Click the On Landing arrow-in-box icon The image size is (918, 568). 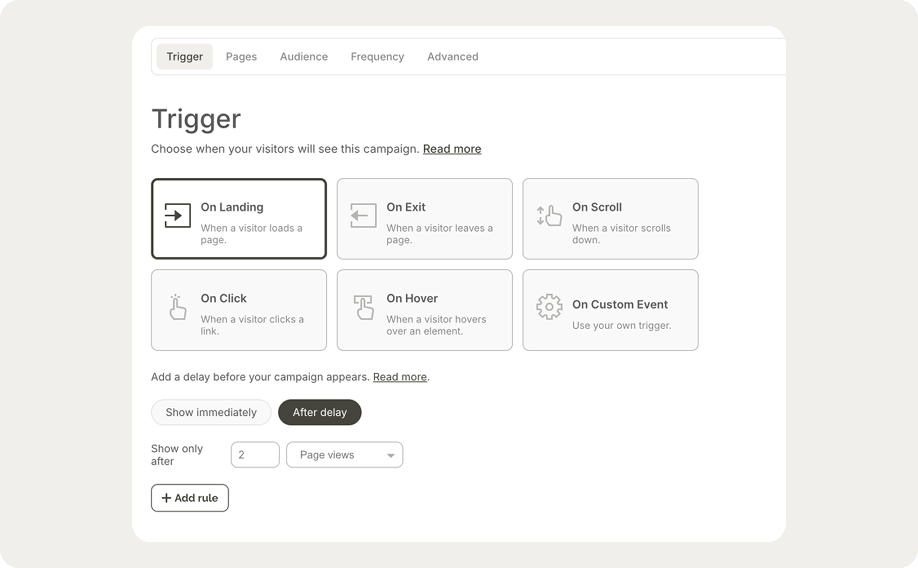[177, 216]
